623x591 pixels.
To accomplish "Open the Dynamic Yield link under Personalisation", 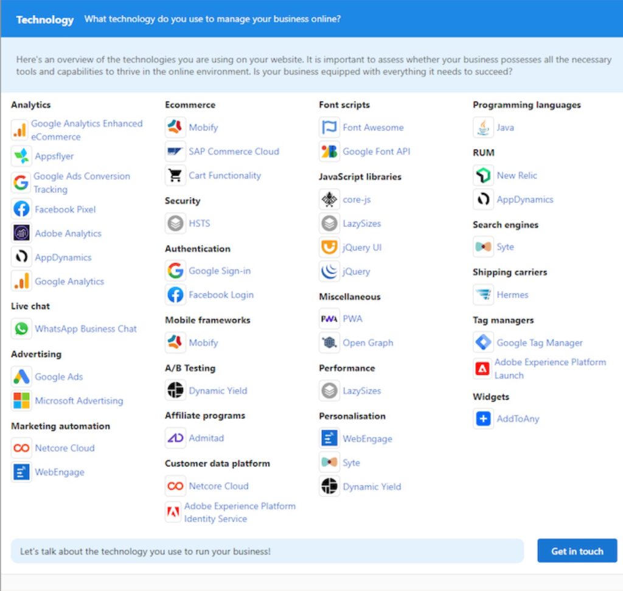I will click(x=372, y=486).
